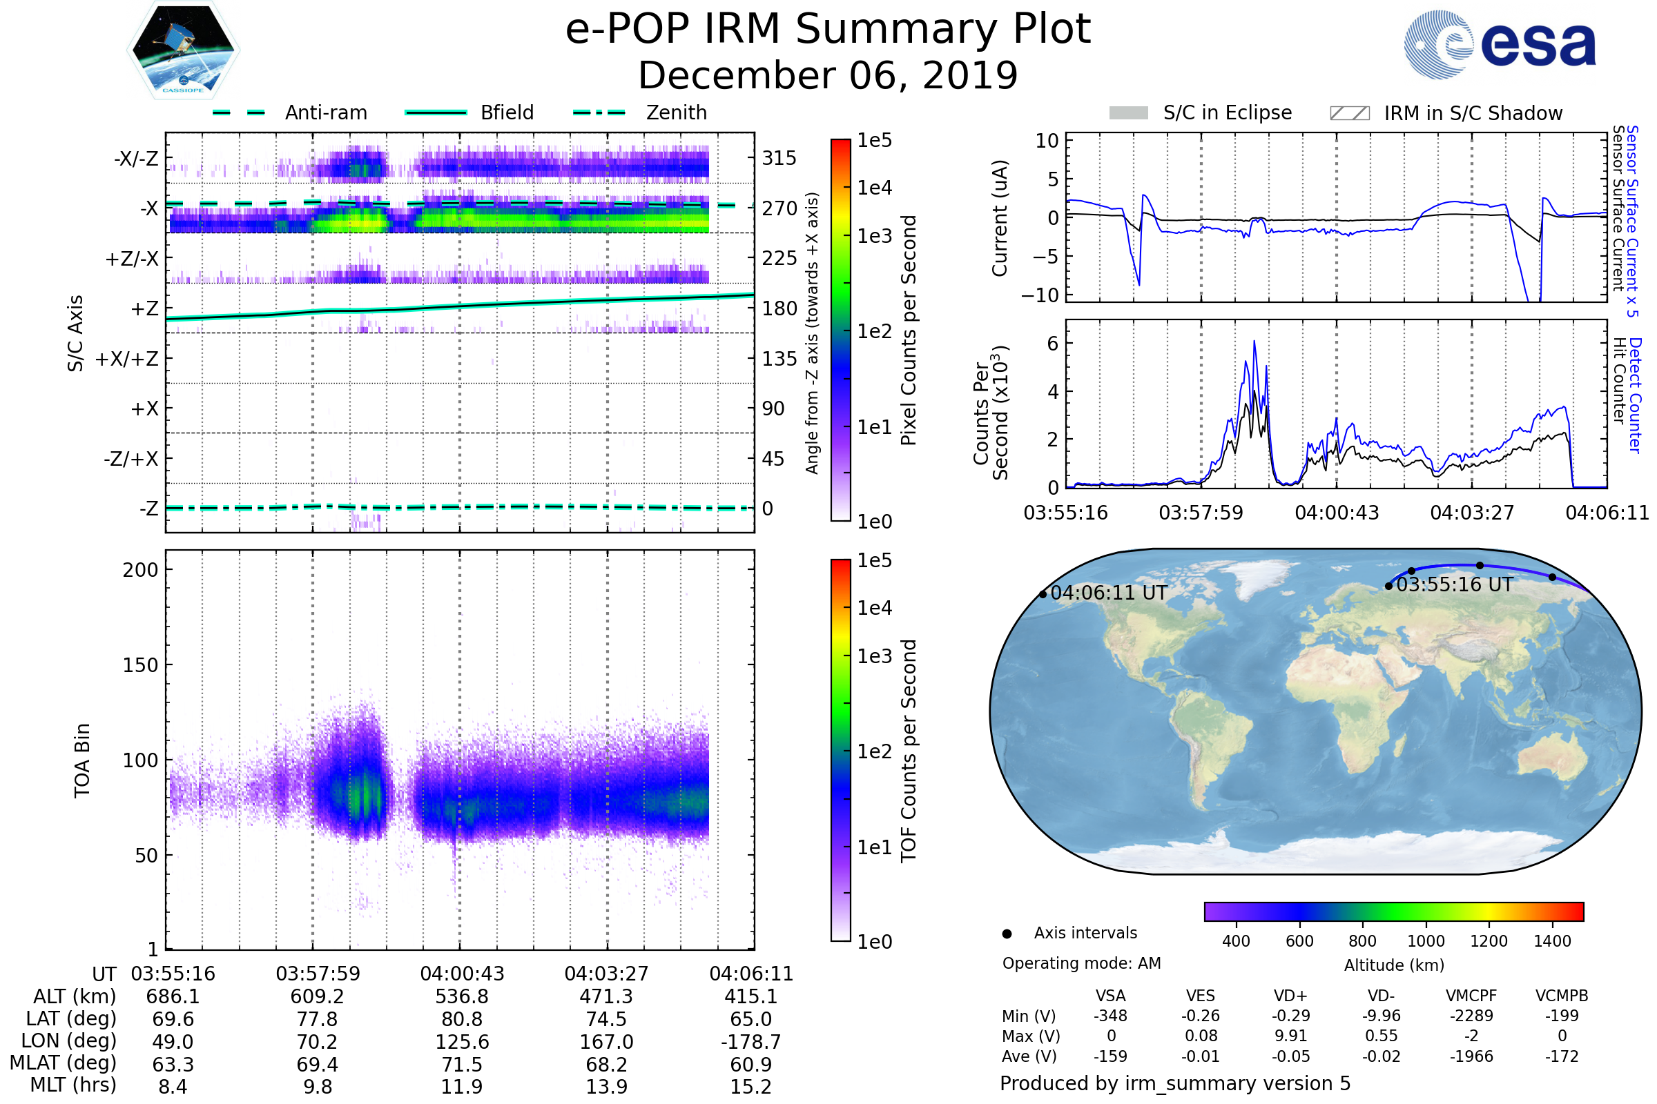This screenshot has height=1104, width=1657.
Task: Click the Sensor Surface Current x 5 label
Action: 1632,221
